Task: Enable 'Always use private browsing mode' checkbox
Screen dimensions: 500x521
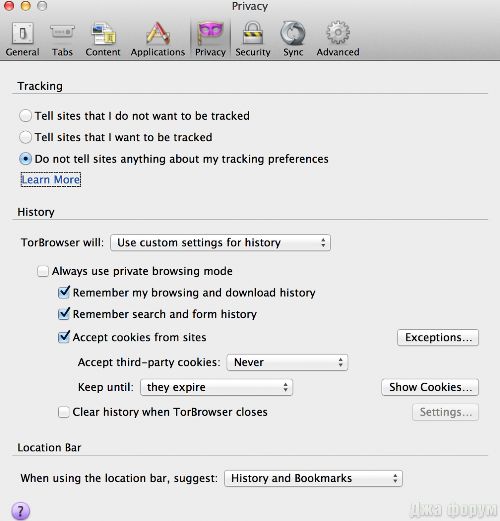Action: click(x=43, y=271)
